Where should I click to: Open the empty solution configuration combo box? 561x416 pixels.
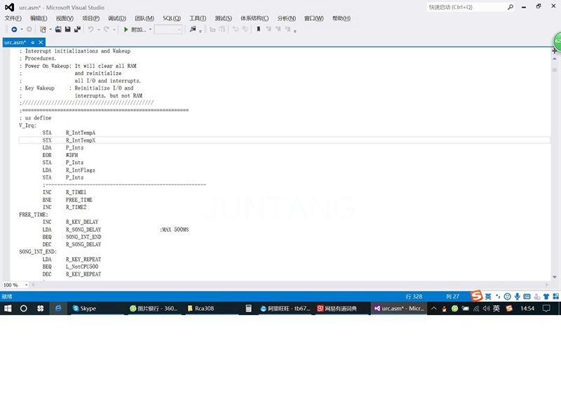coord(168,29)
